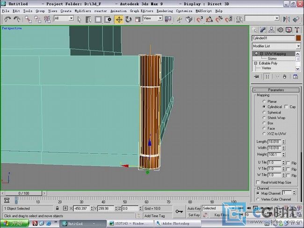Activate Select and Link tool
Image resolution: width=304 pixels, height=228 pixels.
(x=29, y=19)
